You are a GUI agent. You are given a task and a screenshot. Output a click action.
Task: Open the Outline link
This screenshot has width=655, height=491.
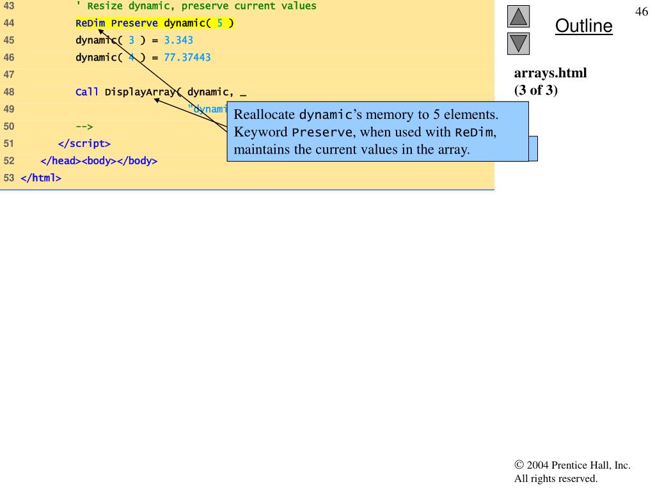[x=583, y=26]
